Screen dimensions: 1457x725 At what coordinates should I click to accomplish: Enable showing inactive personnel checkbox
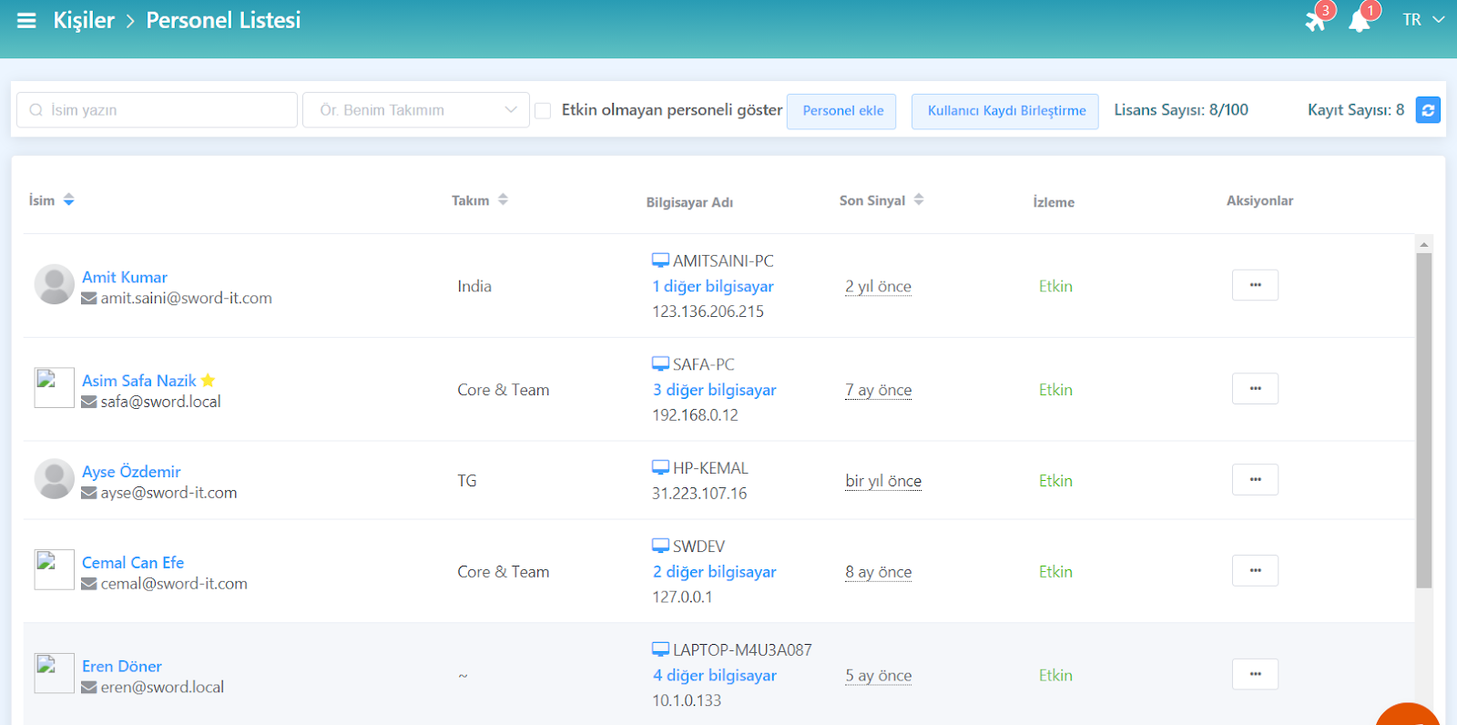coord(543,111)
